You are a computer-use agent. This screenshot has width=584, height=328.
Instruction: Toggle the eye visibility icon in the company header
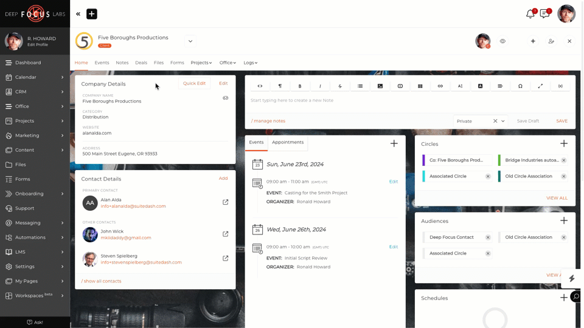502,41
